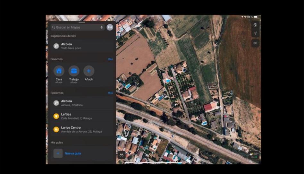Image resolution: width=304 pixels, height=174 pixels.
Task: Toggle the 3D map view
Action: [x=255, y=43]
